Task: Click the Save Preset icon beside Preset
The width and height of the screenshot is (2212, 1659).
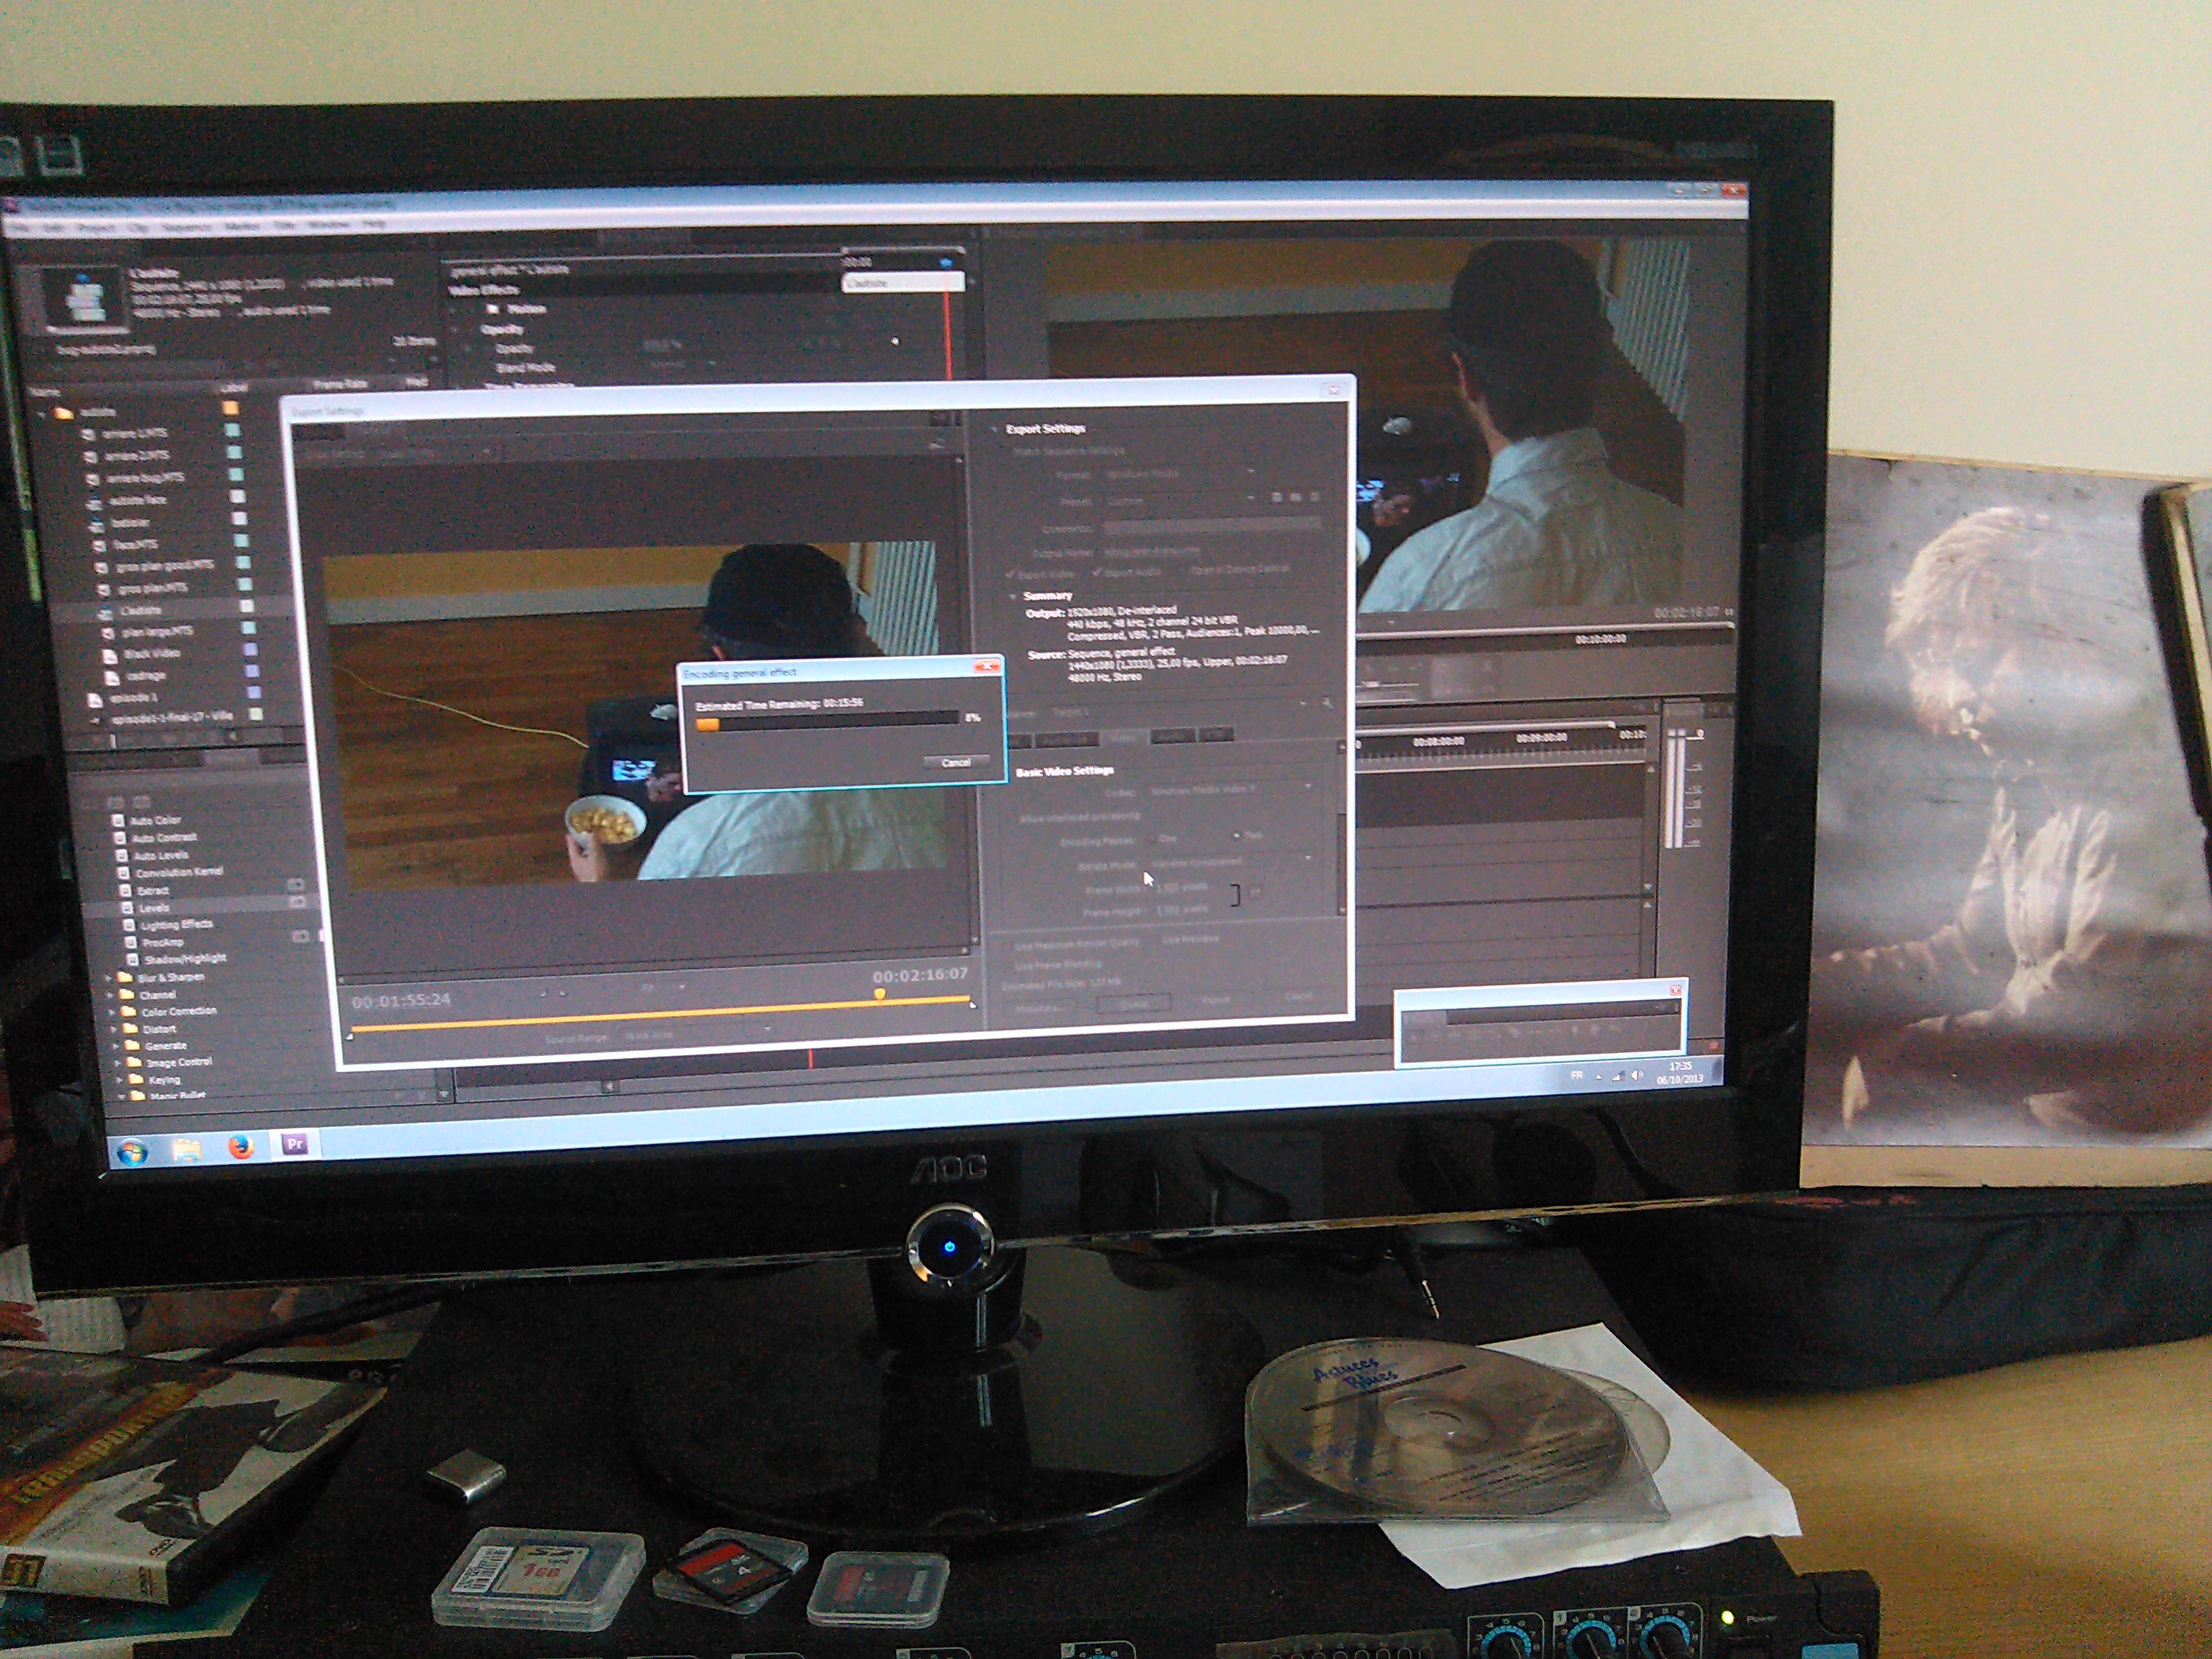Action: tap(1276, 497)
